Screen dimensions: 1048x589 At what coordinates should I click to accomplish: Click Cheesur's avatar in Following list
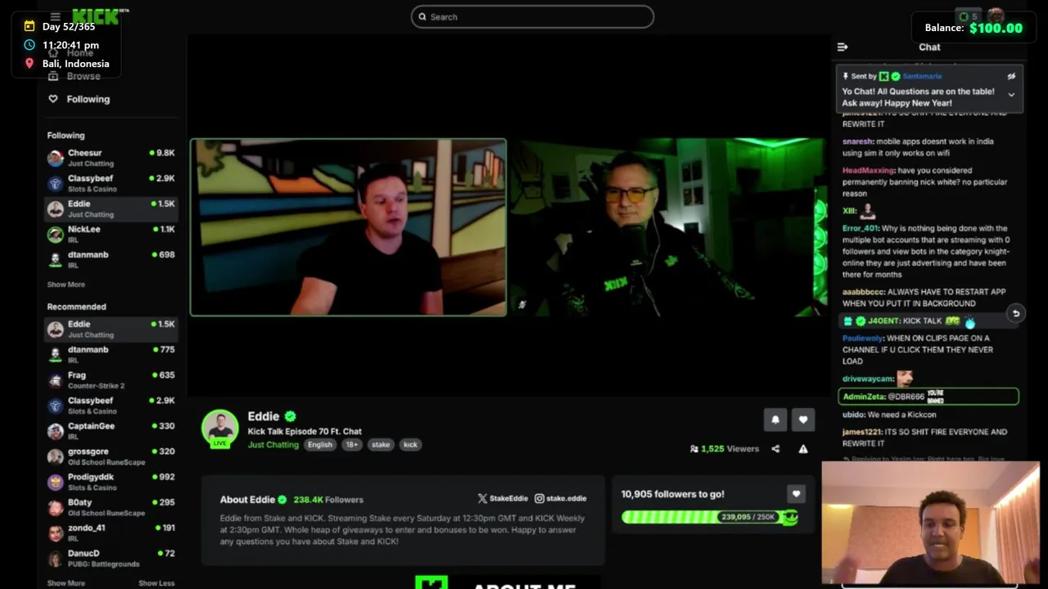55,158
